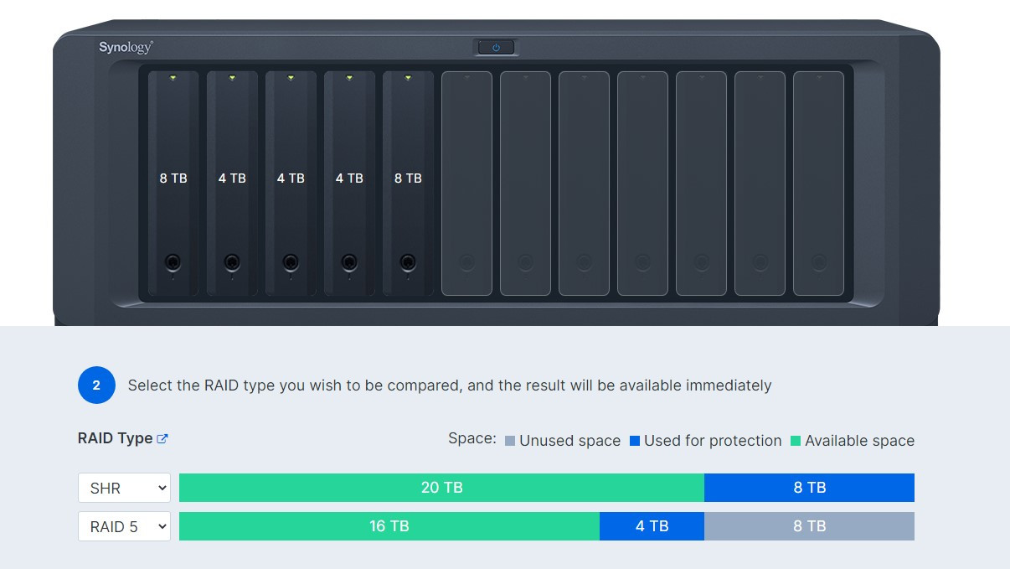Click the lock on the fifth drive bay
The image size is (1010, 569).
pyautogui.click(x=408, y=262)
